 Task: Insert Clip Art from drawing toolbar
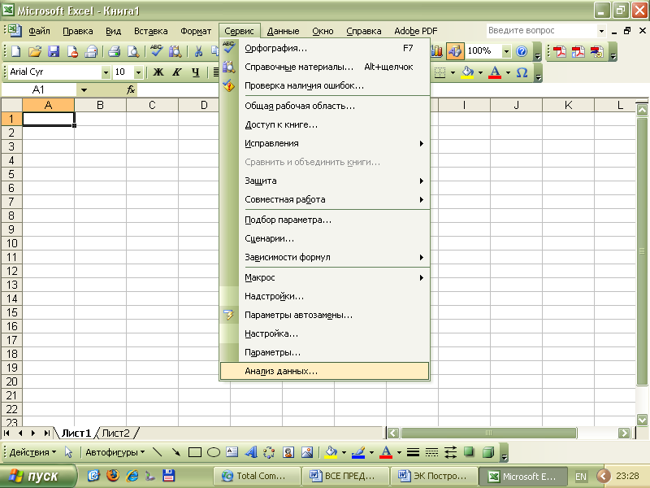(288, 452)
